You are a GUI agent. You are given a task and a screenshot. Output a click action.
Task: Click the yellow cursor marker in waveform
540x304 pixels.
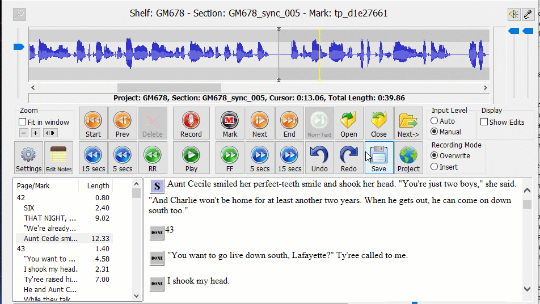tap(319, 55)
